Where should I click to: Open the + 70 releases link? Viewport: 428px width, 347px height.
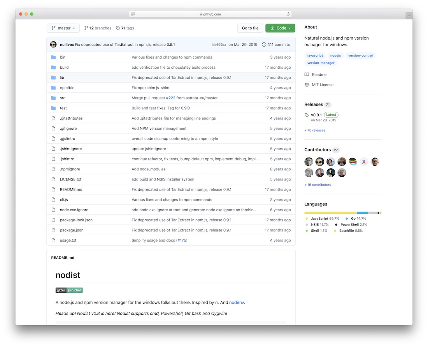point(315,130)
